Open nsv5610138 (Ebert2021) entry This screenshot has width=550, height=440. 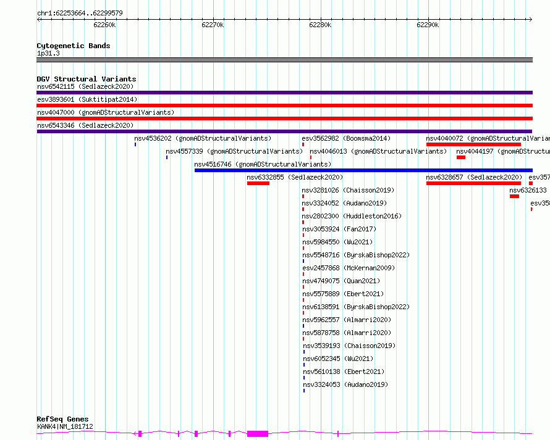tap(344, 372)
